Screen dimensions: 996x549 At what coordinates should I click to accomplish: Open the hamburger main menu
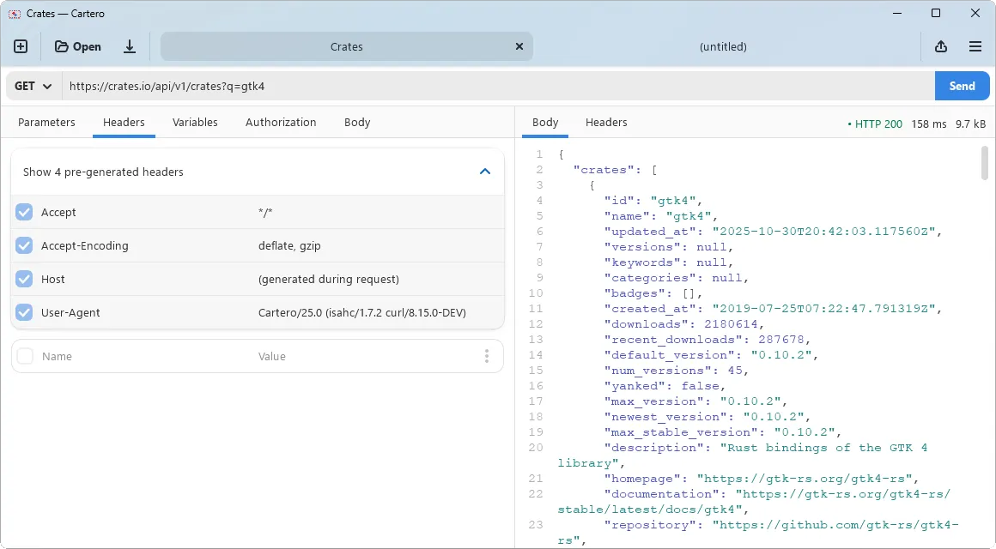pos(975,46)
